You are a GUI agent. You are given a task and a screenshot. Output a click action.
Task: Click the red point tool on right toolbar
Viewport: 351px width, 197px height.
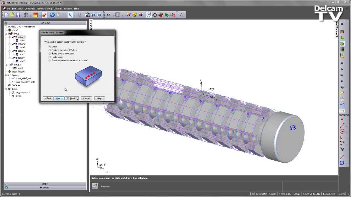click(342, 119)
